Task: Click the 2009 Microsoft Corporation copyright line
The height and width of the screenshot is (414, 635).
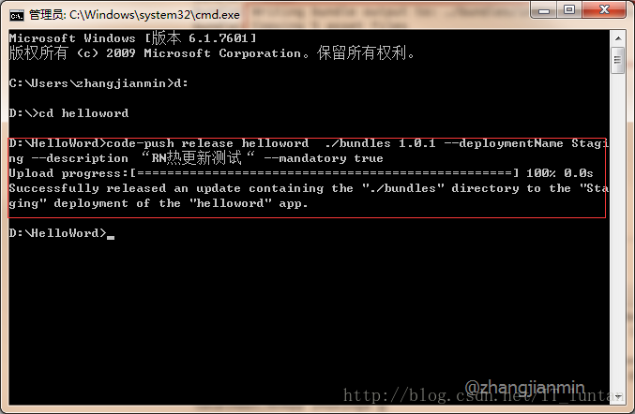Action: click(x=211, y=53)
